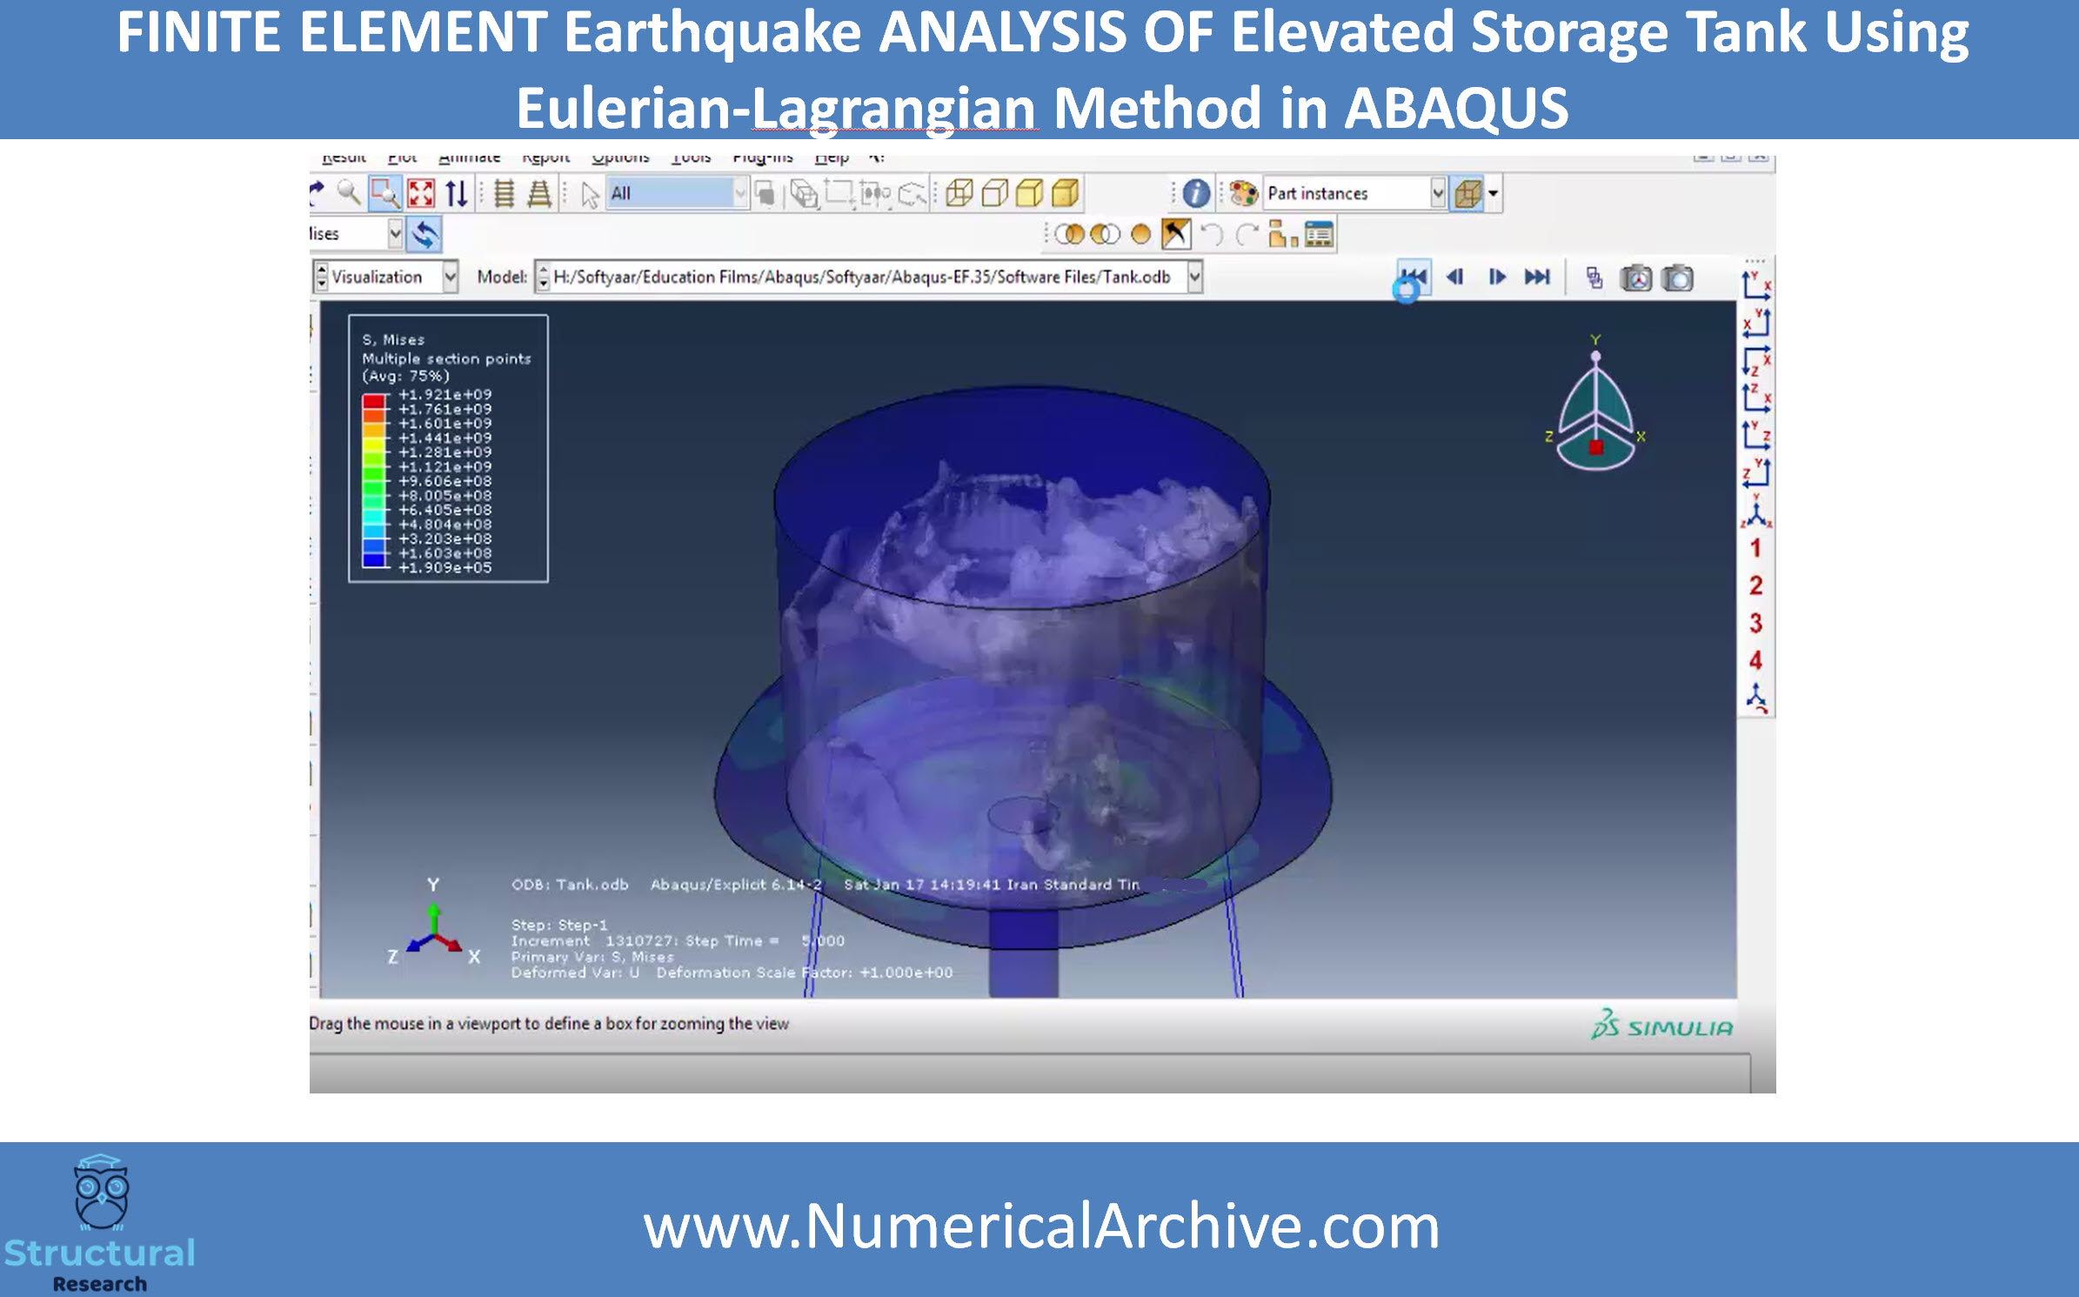Click the red legend swatch at +1.921e+09
The width and height of the screenshot is (2079, 1297).
pyautogui.click(x=375, y=401)
